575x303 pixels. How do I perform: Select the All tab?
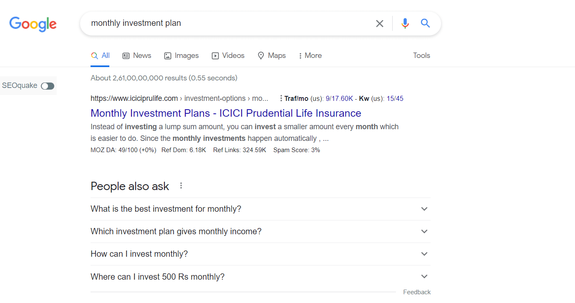coord(100,55)
